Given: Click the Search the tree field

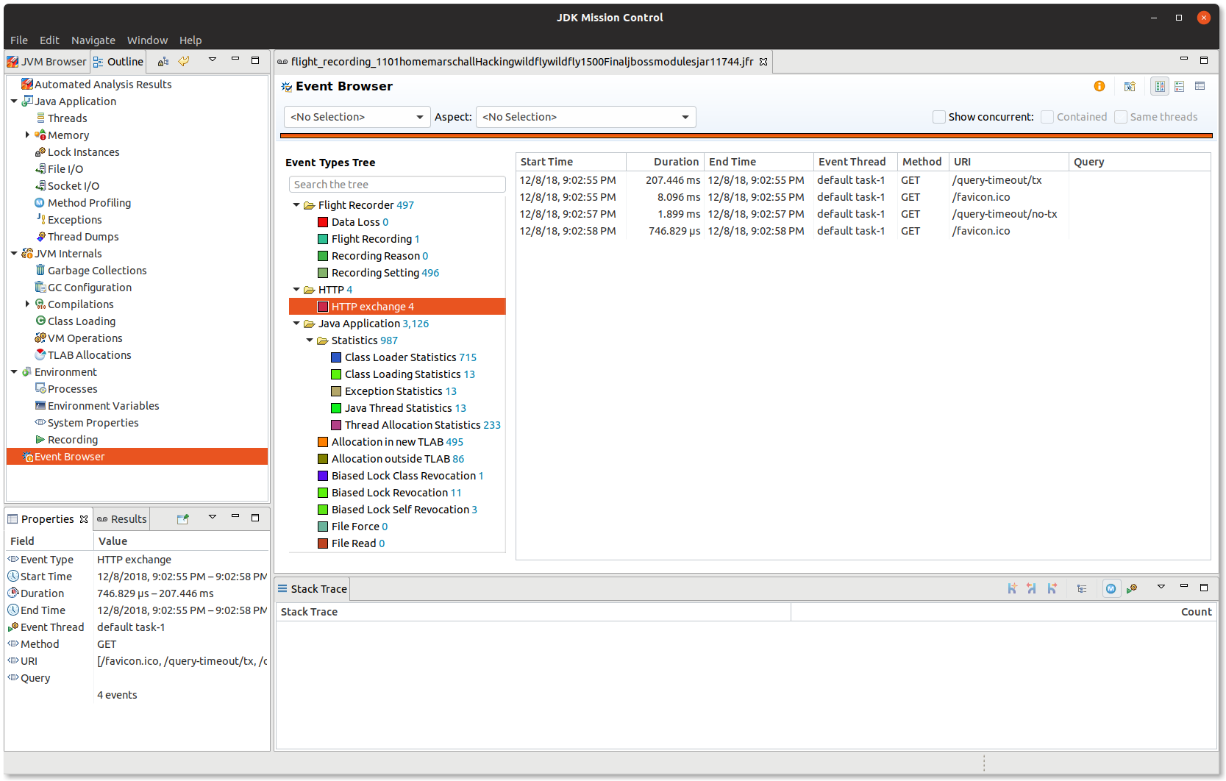Looking at the screenshot, I should [397, 185].
